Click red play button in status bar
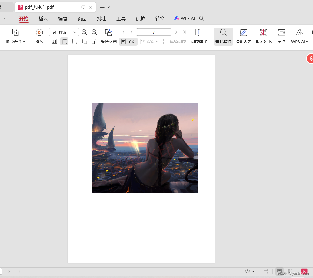313x278 pixels. (x=304, y=272)
